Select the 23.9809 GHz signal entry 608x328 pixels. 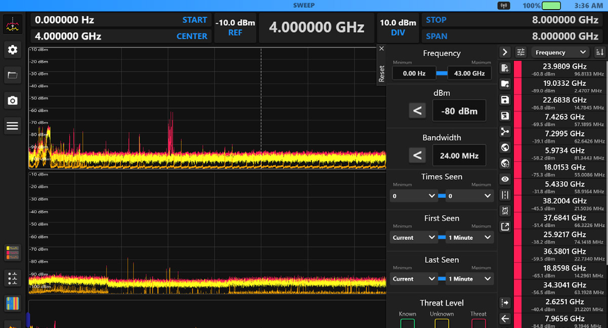tap(564, 70)
